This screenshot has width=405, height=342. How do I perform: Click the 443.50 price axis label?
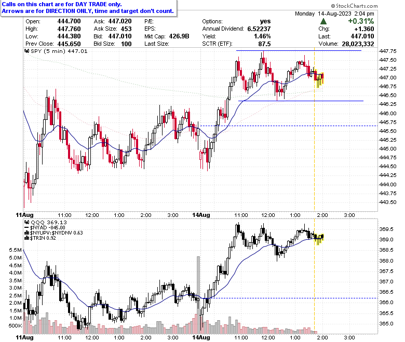click(x=388, y=202)
